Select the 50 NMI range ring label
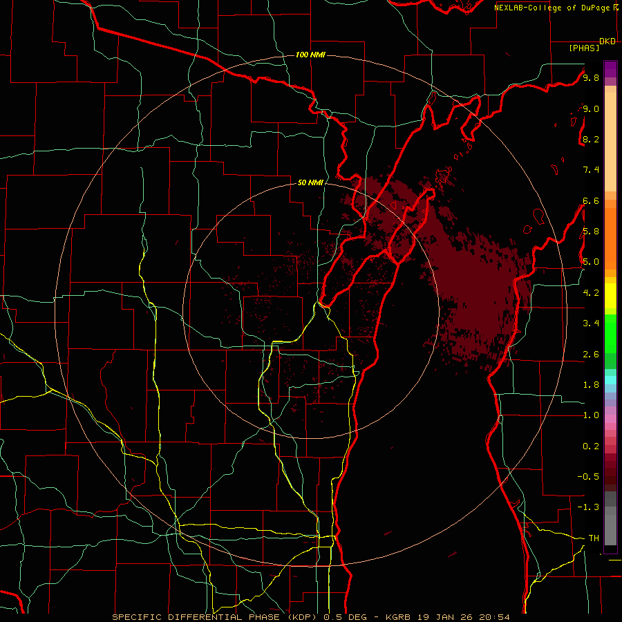The image size is (622, 622). point(310,182)
